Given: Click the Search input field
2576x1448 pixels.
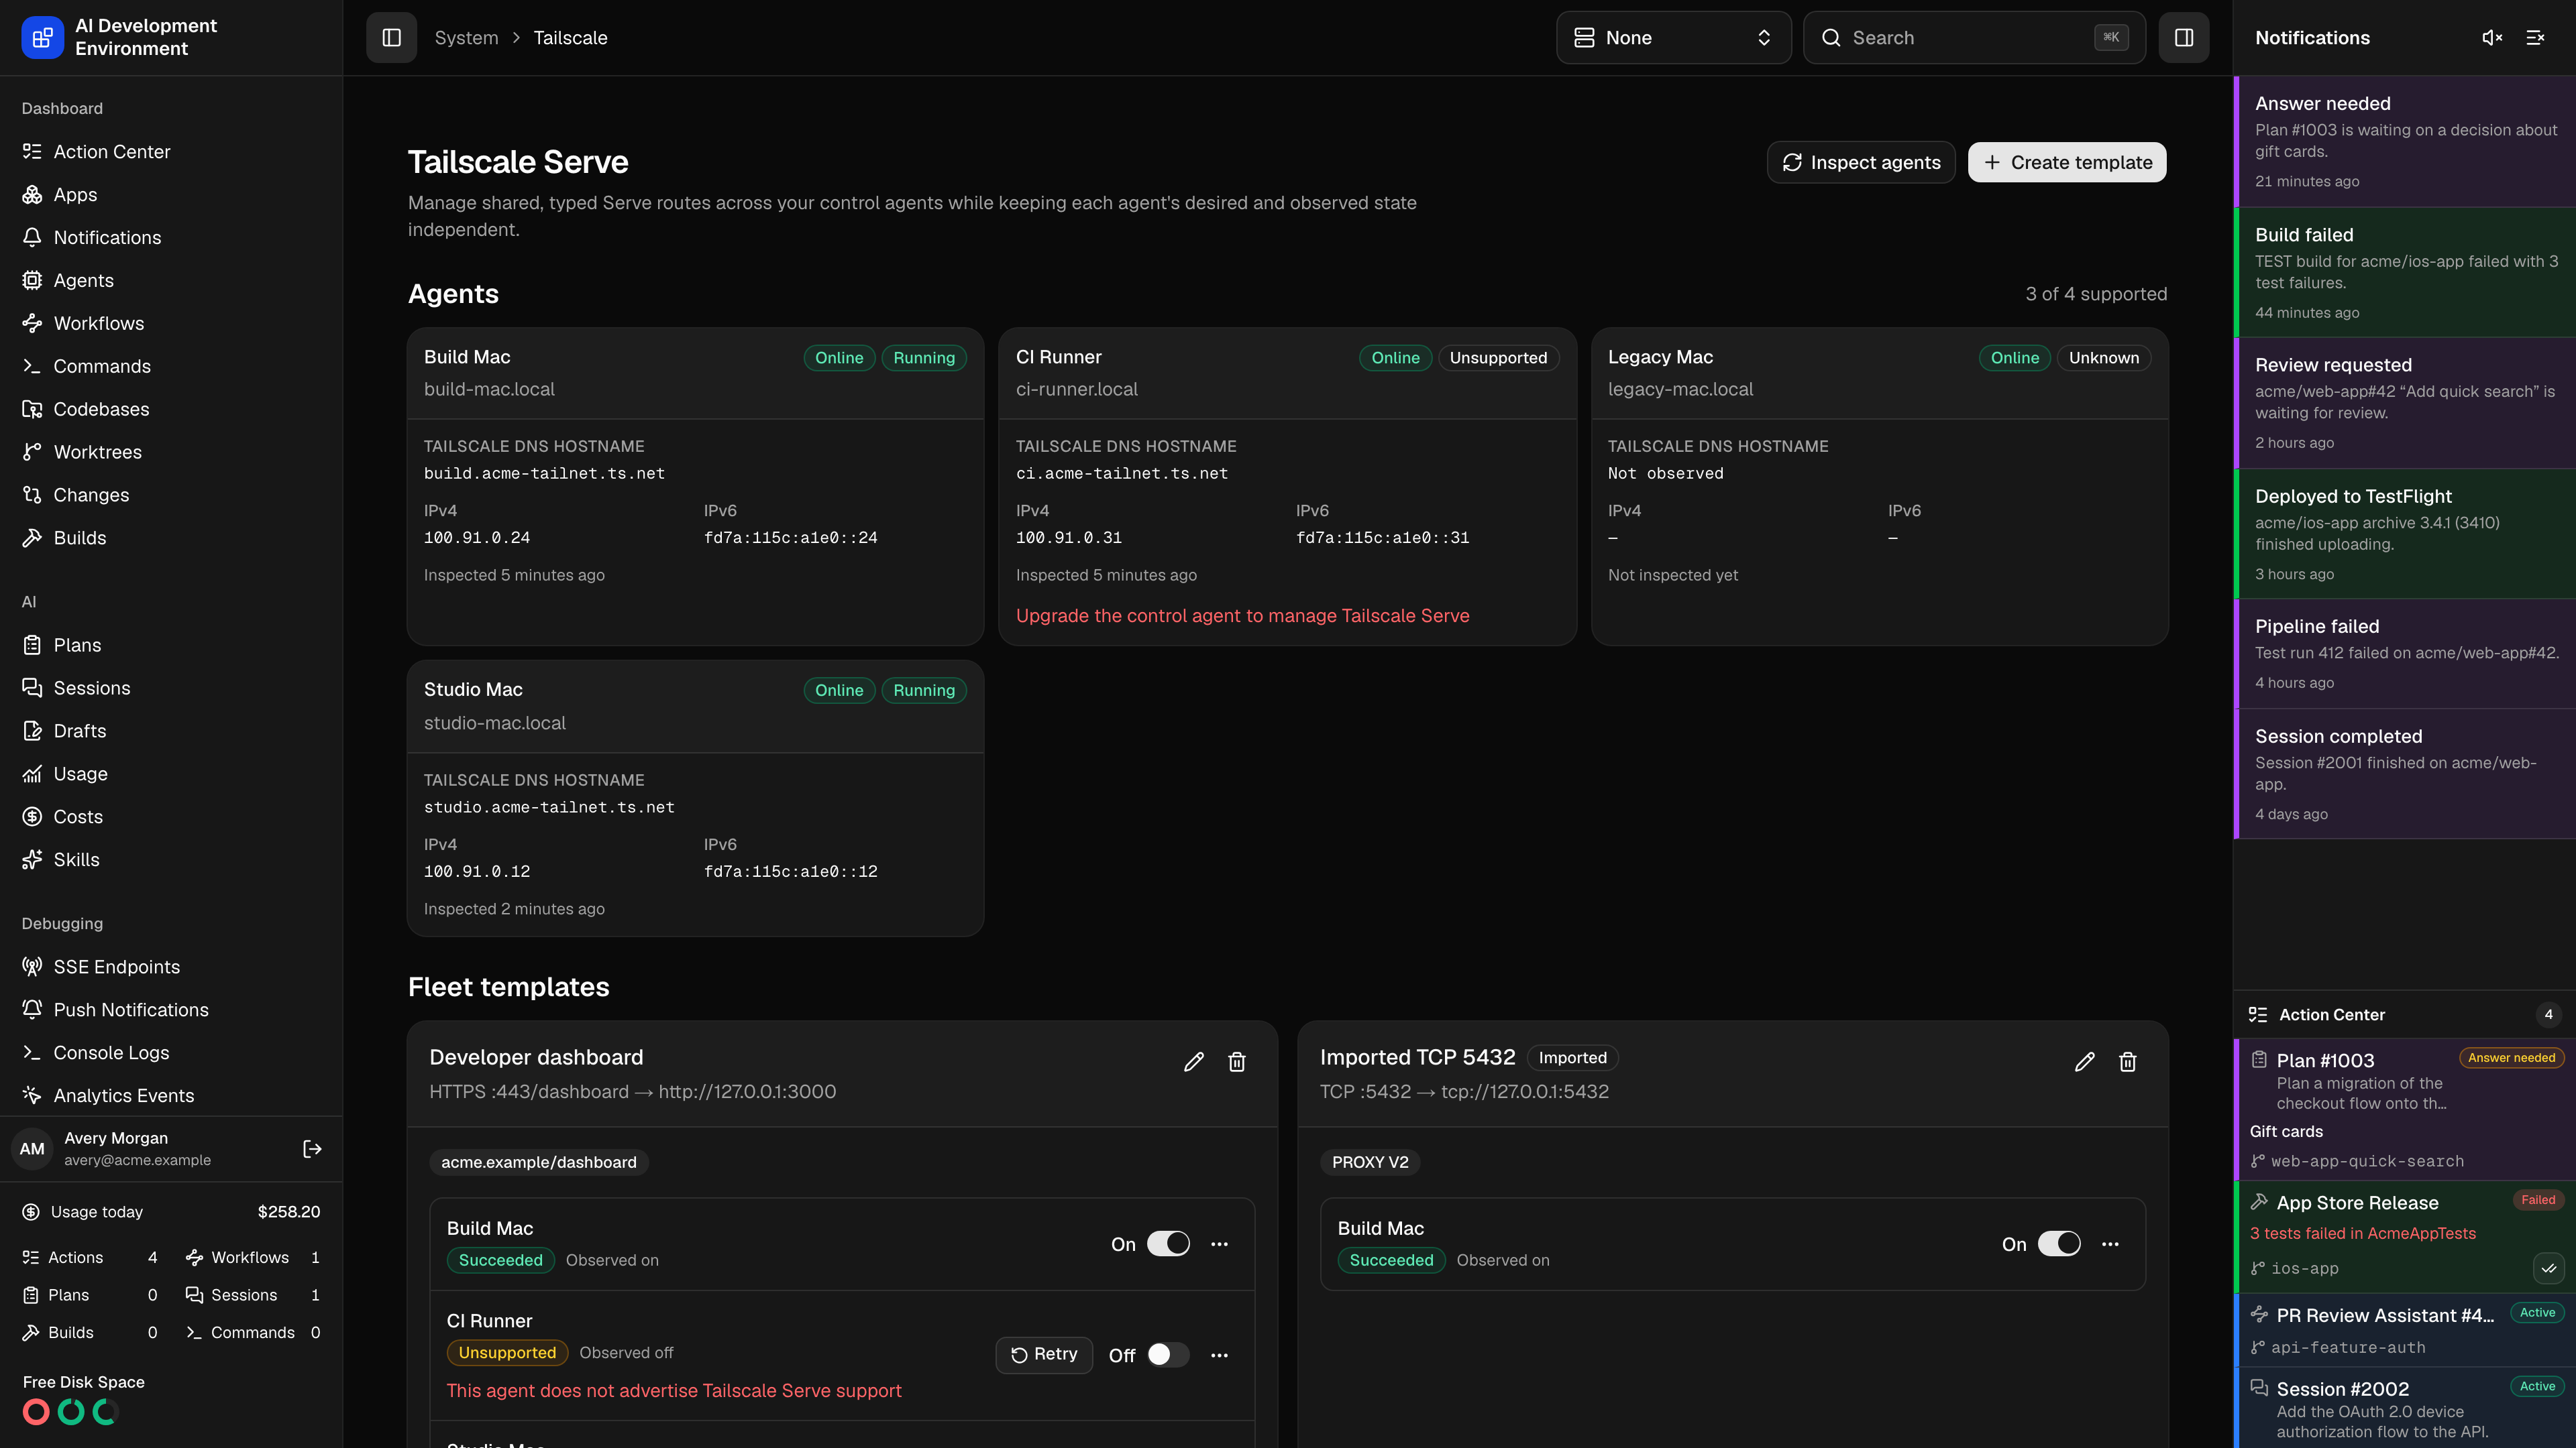Looking at the screenshot, I should pos(1974,37).
